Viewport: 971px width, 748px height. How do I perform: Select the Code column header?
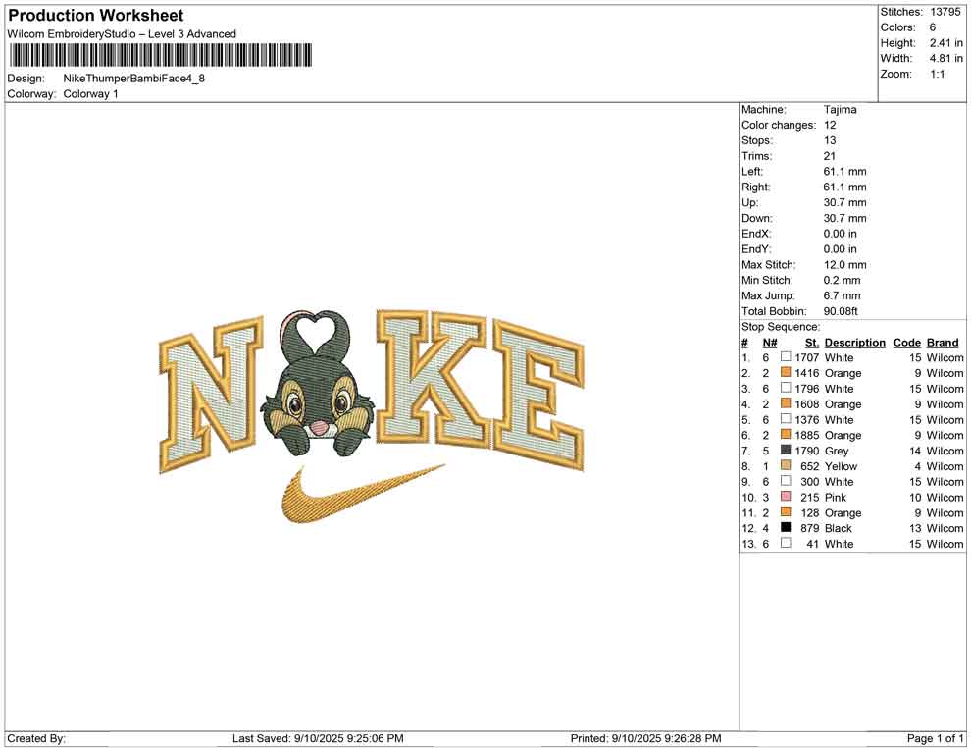pos(907,343)
